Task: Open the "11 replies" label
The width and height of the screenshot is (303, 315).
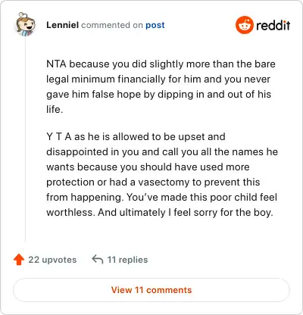Action: (x=127, y=260)
